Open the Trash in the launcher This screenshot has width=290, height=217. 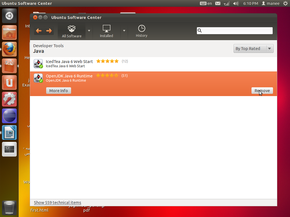[x=9, y=208]
